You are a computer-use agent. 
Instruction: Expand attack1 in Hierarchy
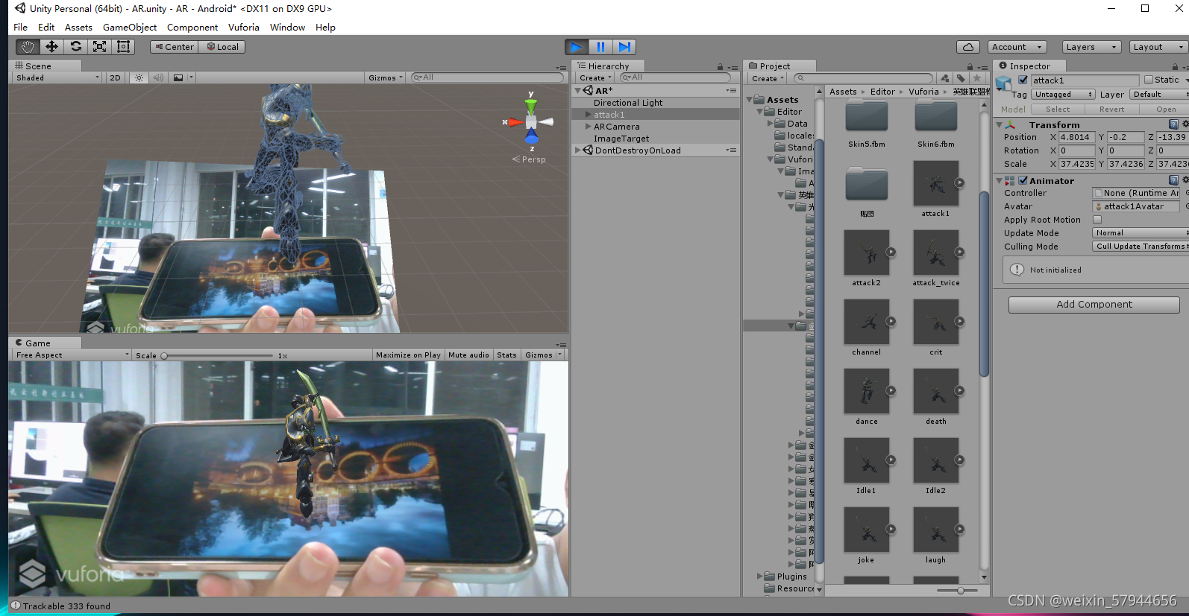[589, 115]
